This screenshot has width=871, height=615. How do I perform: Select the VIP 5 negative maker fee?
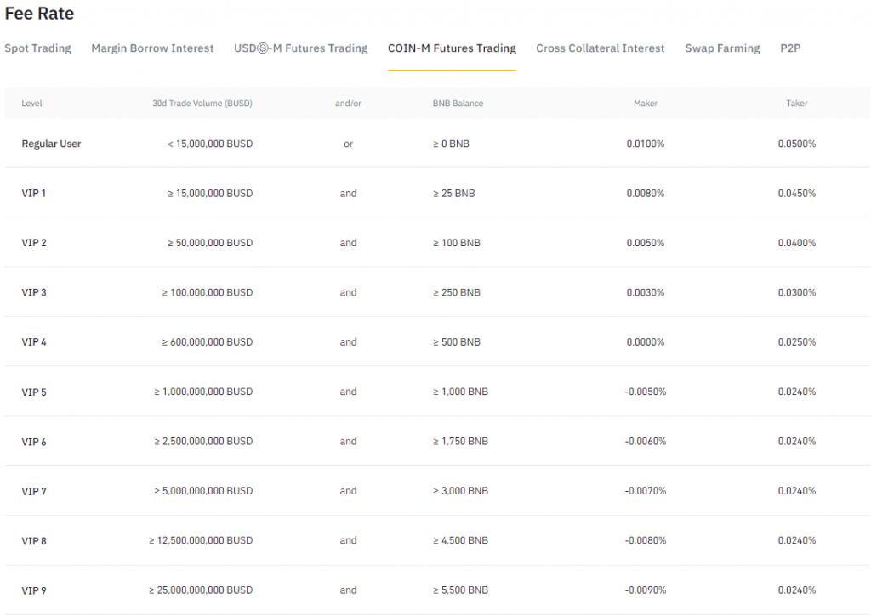pyautogui.click(x=647, y=392)
